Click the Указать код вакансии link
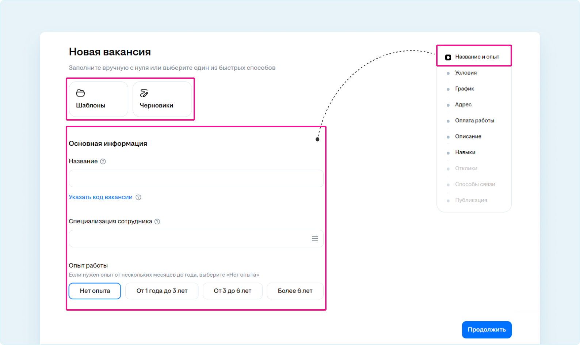 pyautogui.click(x=101, y=197)
